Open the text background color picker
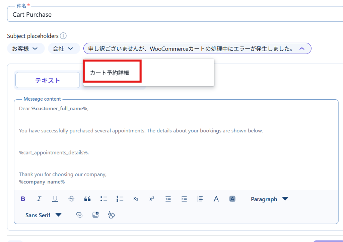This screenshot has width=343, height=242. (x=232, y=199)
